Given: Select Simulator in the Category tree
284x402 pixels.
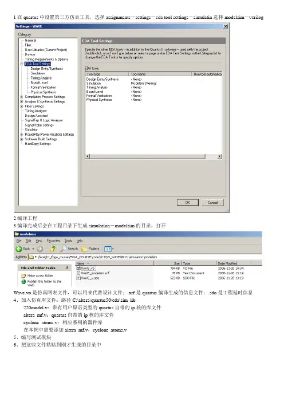Looking at the screenshot, I should (31, 130).
